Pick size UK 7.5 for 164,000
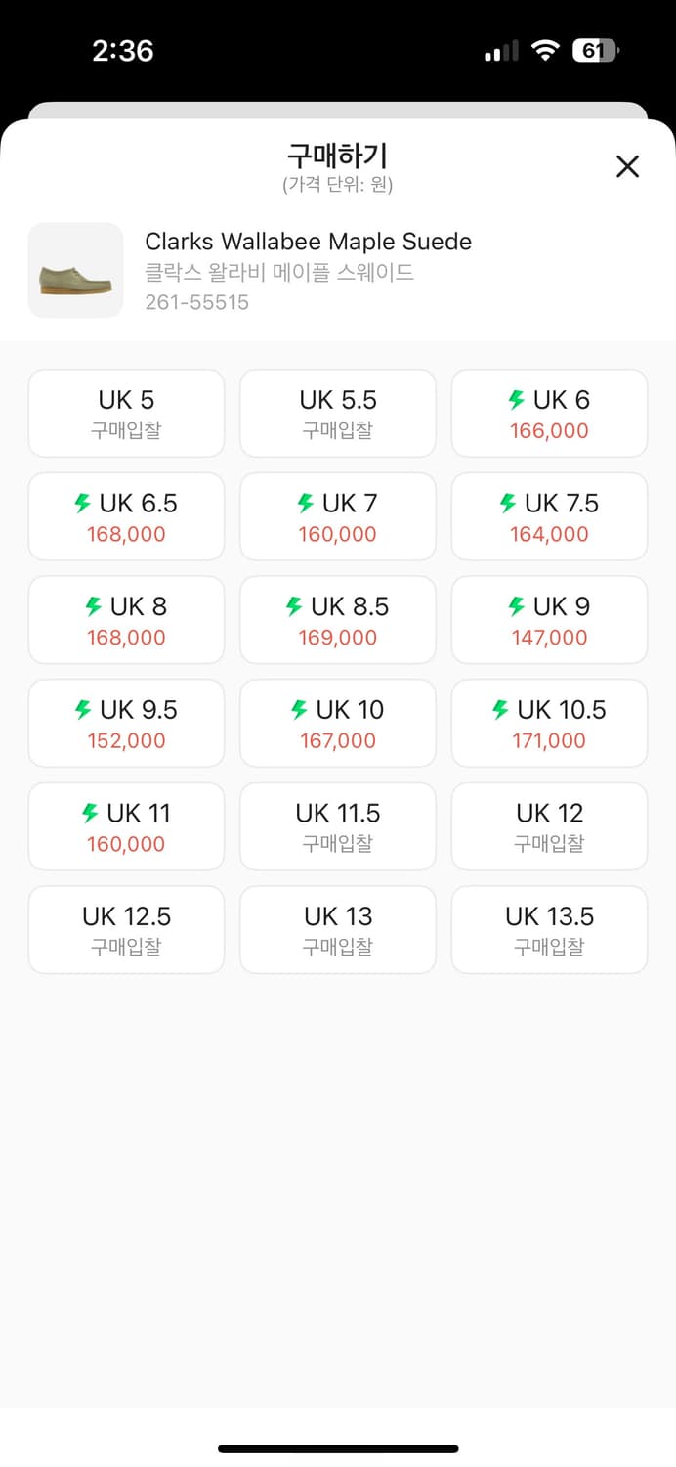Screen dimensions: 676x1467 pos(549,517)
